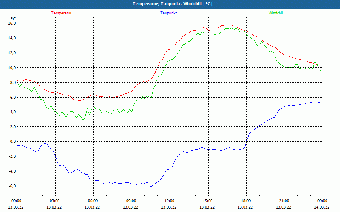Click the 18:00 time axis label

tap(246, 201)
